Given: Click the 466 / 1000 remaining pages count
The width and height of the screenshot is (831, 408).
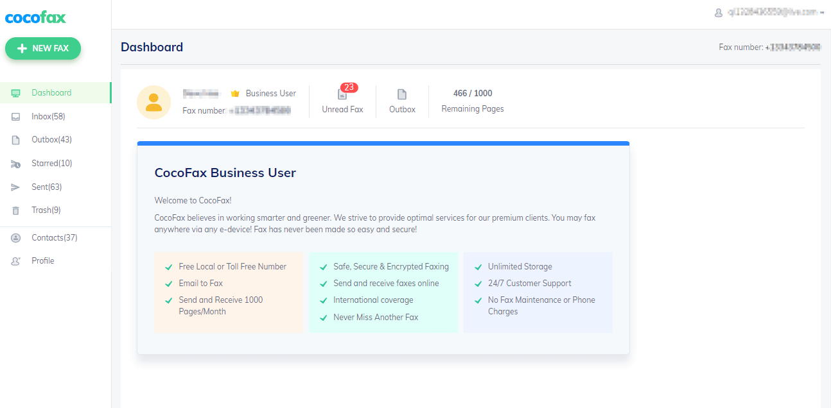Looking at the screenshot, I should point(473,94).
